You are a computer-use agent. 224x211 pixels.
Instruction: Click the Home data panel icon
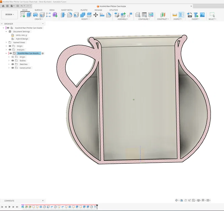[x=3, y=6]
